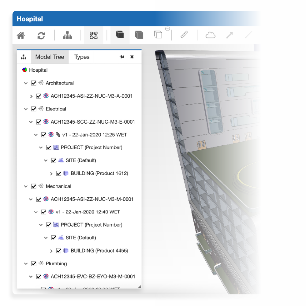Uncheck the Architectural checkbox
Image resolution: width=306 pixels, height=306 pixels.
pos(34,83)
